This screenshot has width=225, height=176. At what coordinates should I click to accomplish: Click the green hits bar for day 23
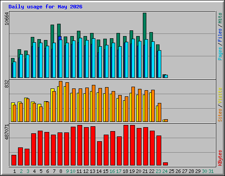point(158,48)
